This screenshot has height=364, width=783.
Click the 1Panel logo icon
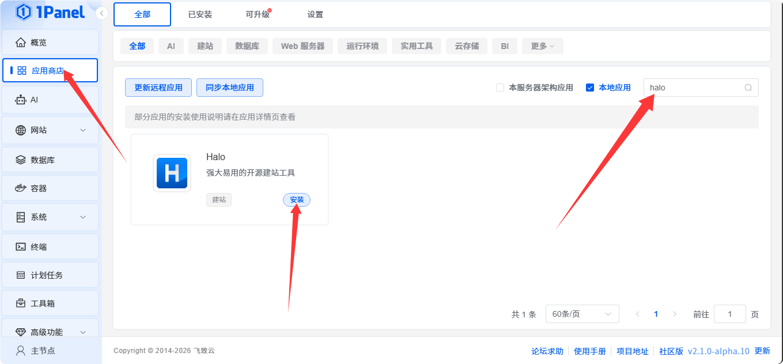pyautogui.click(x=23, y=12)
